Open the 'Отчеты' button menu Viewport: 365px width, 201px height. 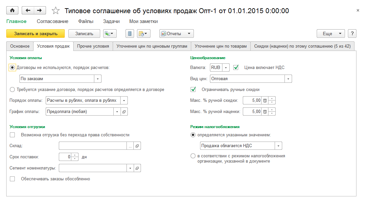pos(176,33)
